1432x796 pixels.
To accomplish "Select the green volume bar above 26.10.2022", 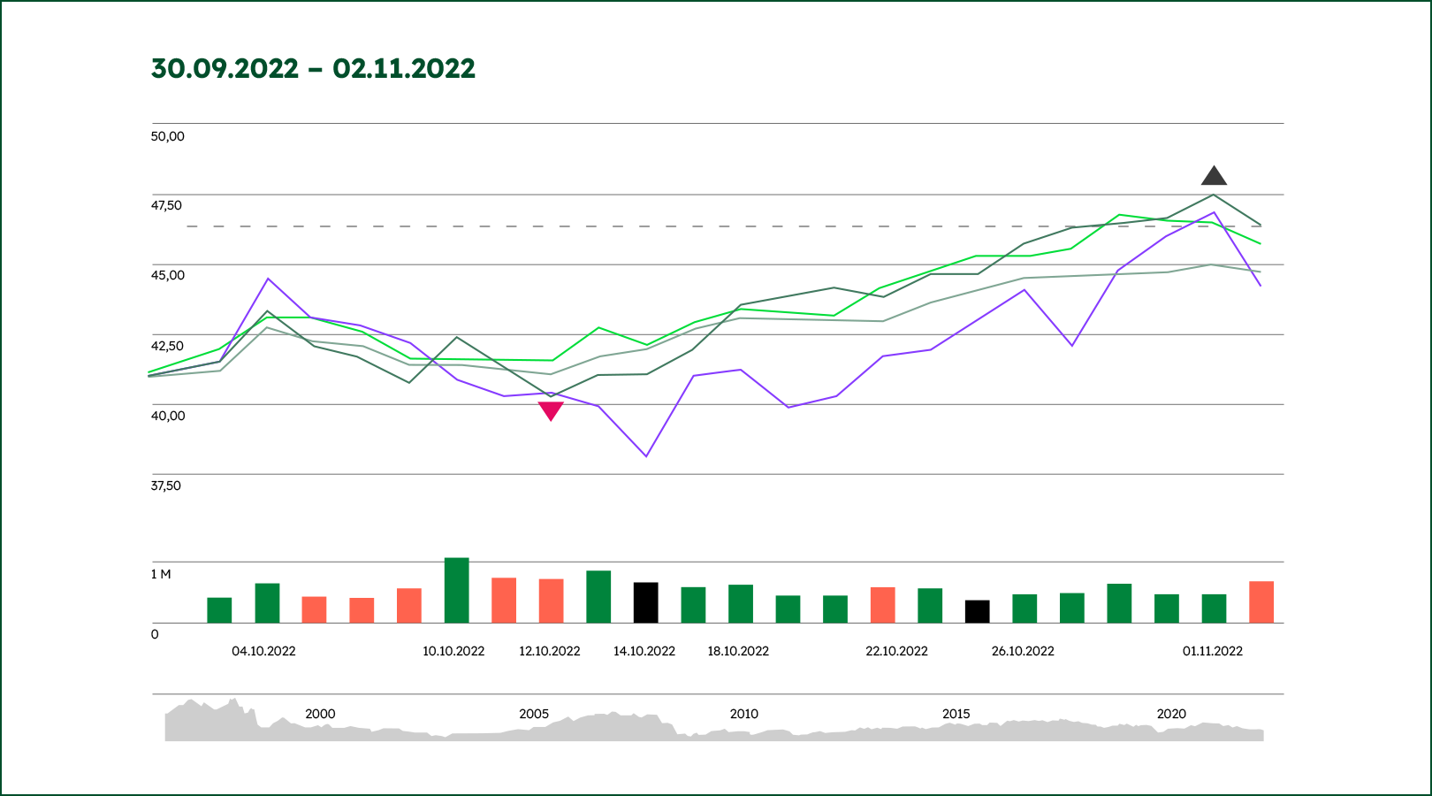I will point(1024,608).
